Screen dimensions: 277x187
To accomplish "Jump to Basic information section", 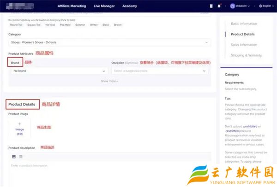I will pyautogui.click(x=244, y=23).
